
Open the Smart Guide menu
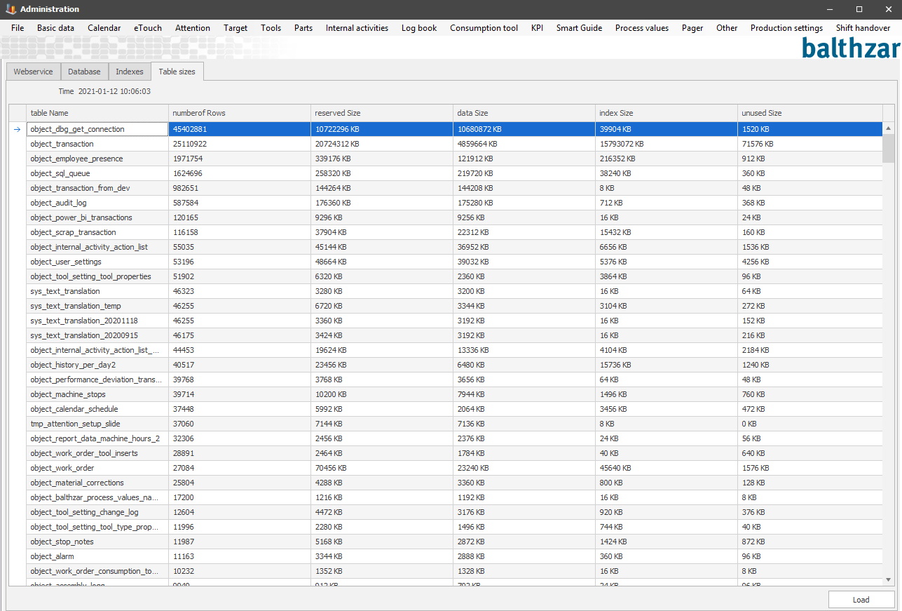(579, 28)
